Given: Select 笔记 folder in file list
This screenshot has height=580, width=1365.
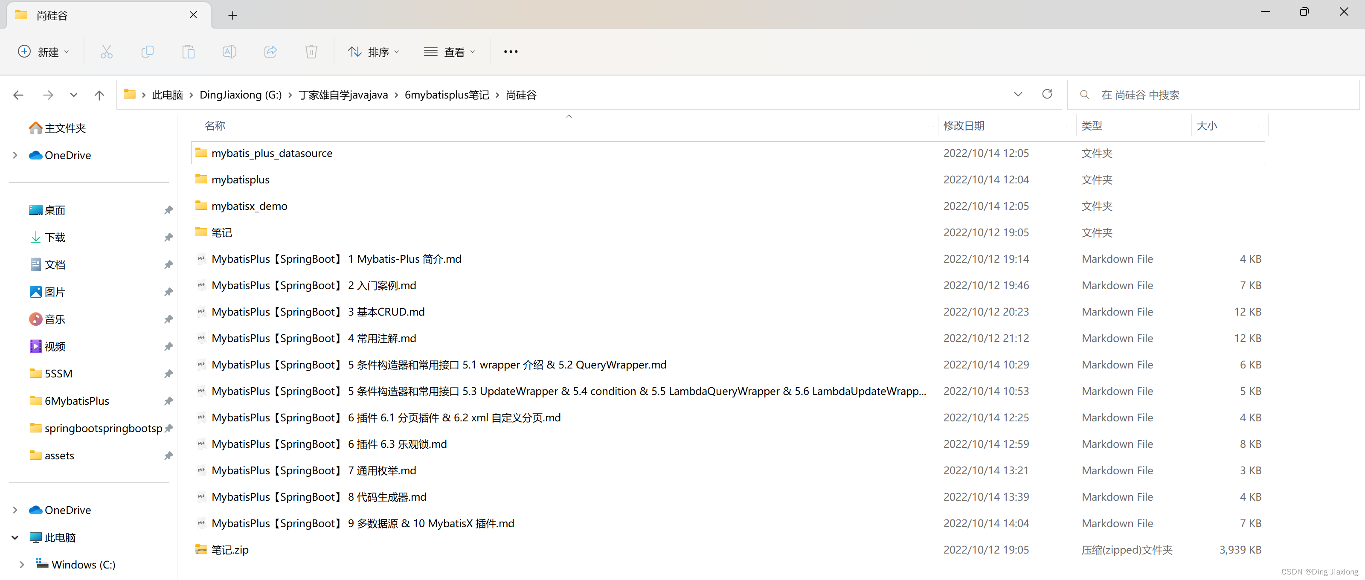Looking at the screenshot, I should 728,232.
